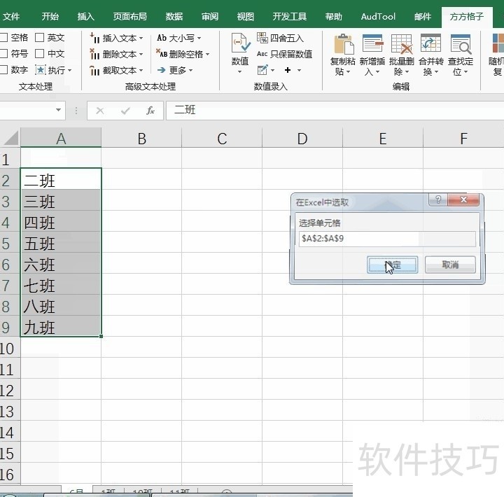The height and width of the screenshot is (497, 504).
Task: Switch to the 方方格子 tab
Action: (467, 17)
